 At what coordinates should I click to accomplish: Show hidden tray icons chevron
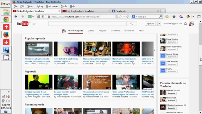coord(9,92)
